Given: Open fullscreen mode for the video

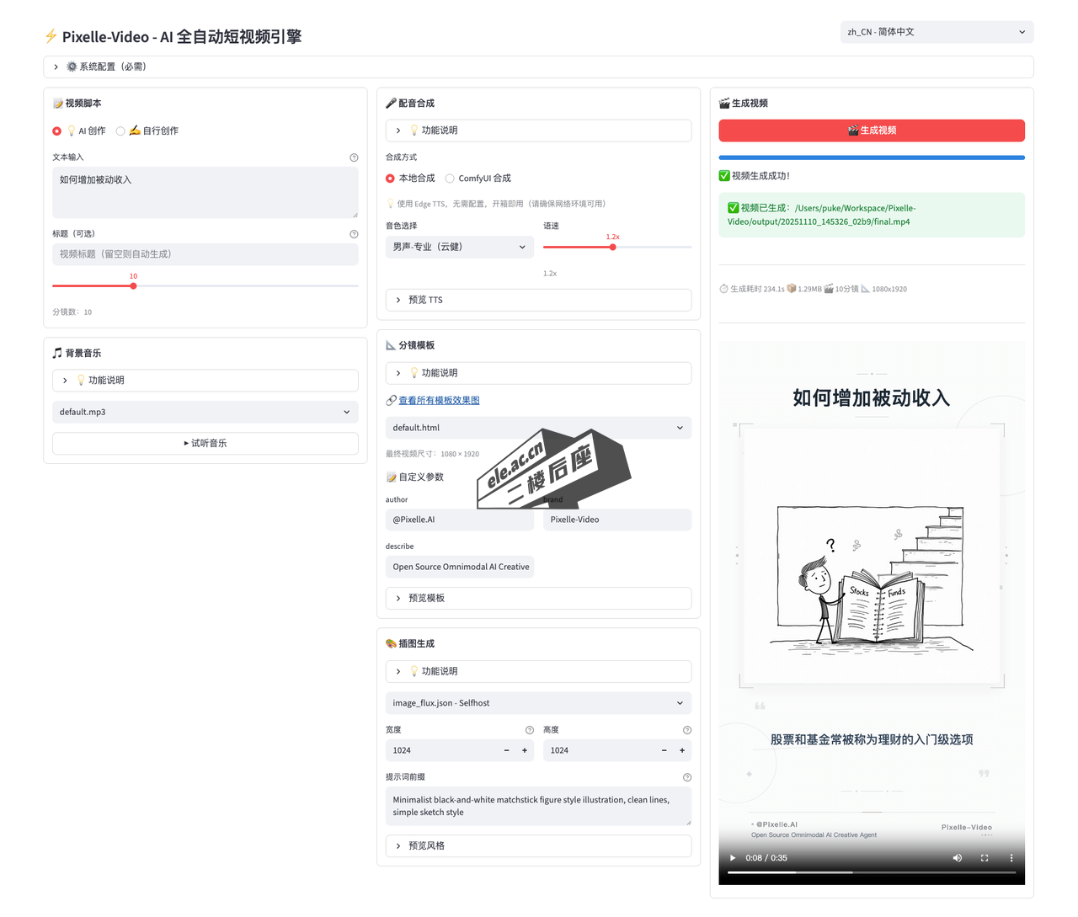Looking at the screenshot, I should [x=985, y=858].
